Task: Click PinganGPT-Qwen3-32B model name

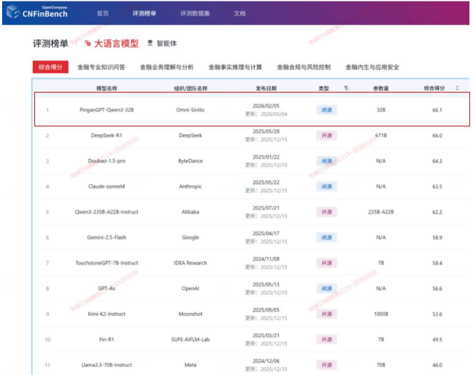Action: pyautogui.click(x=106, y=110)
